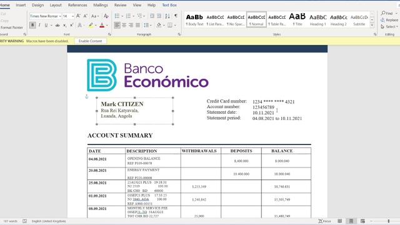Switch to Read Mode view
This screenshot has width=400, height=225.
(339, 221)
